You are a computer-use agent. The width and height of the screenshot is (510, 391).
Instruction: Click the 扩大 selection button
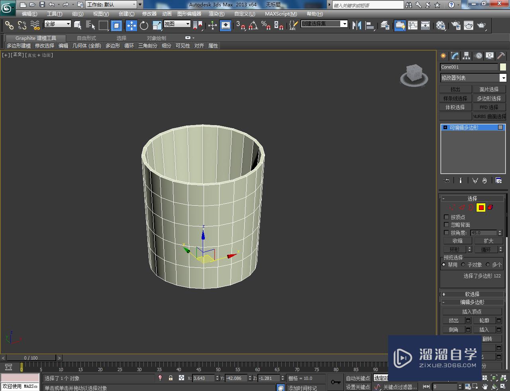488,241
